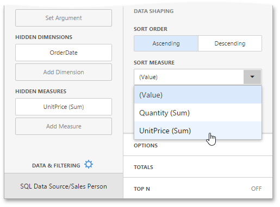Select UnitPrice (Sum) hidden measure item
The height and width of the screenshot is (207, 280).
pyautogui.click(x=64, y=107)
